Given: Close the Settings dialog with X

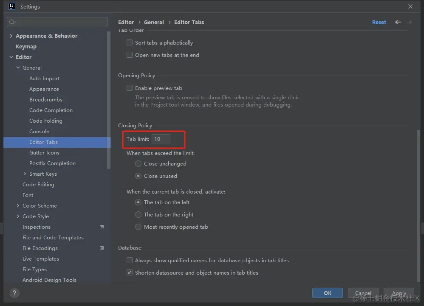Looking at the screenshot, I should (410, 6).
